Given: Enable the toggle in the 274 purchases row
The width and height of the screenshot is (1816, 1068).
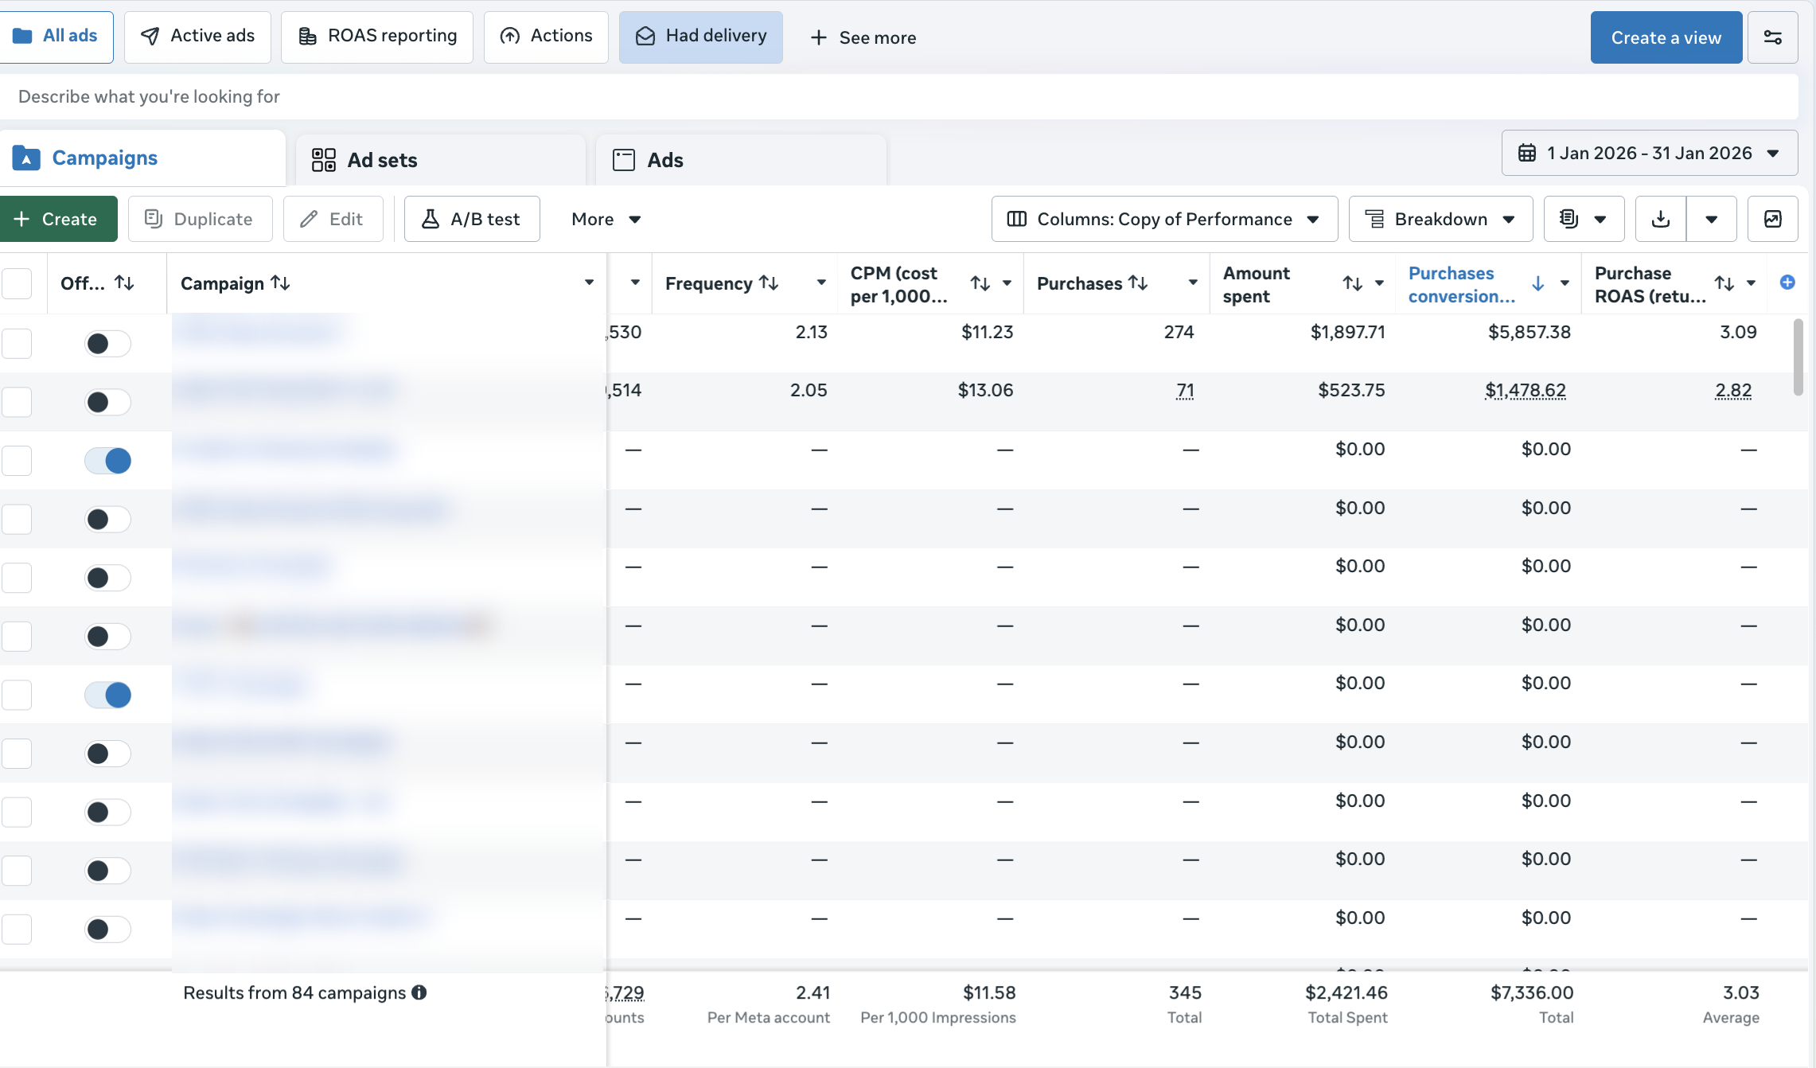Looking at the screenshot, I should coord(107,344).
